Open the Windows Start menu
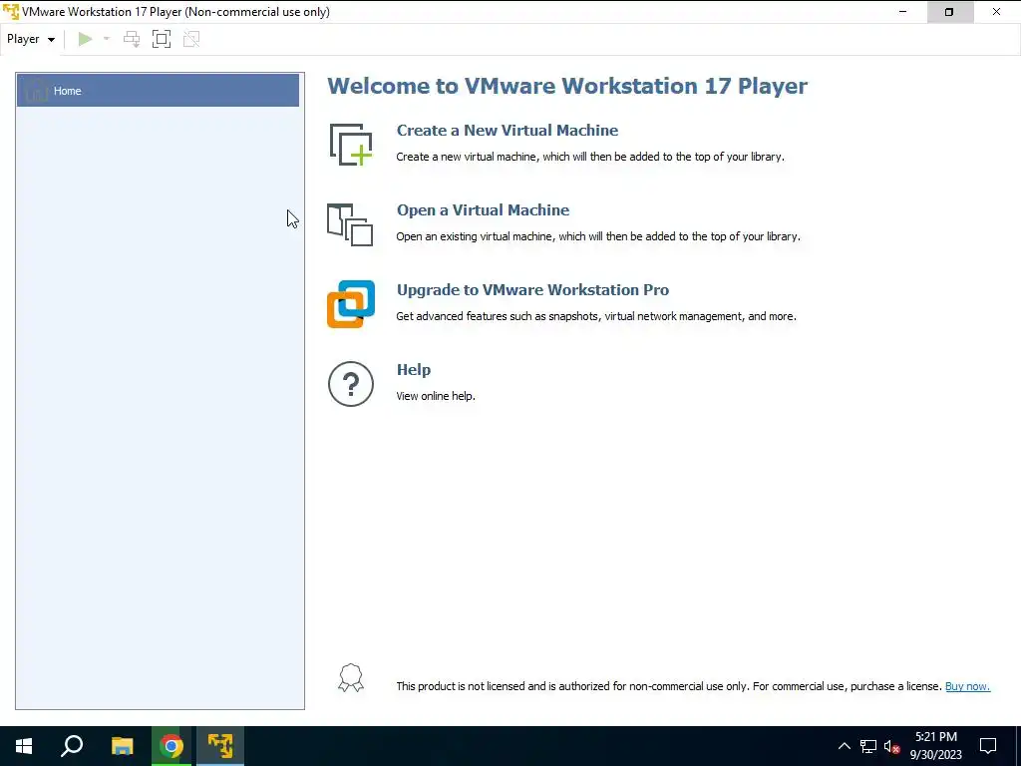 pos(24,746)
